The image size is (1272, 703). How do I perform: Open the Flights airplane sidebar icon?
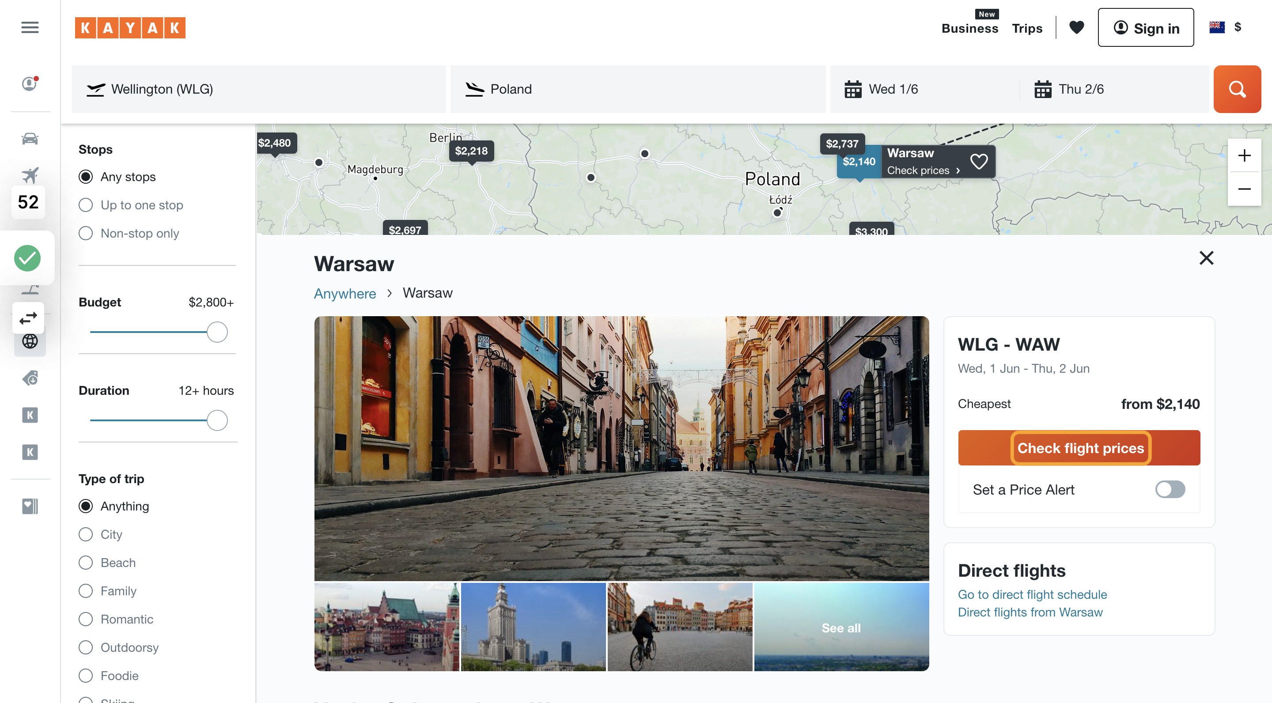30,175
